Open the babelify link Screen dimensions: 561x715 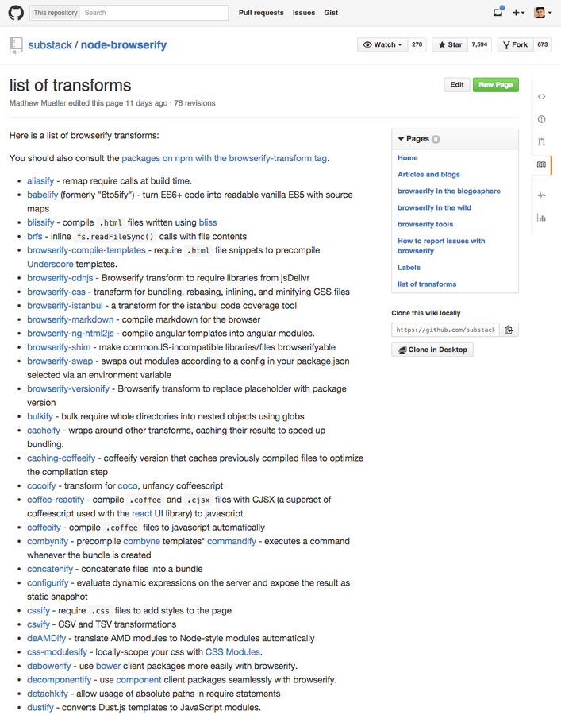pyautogui.click(x=42, y=195)
